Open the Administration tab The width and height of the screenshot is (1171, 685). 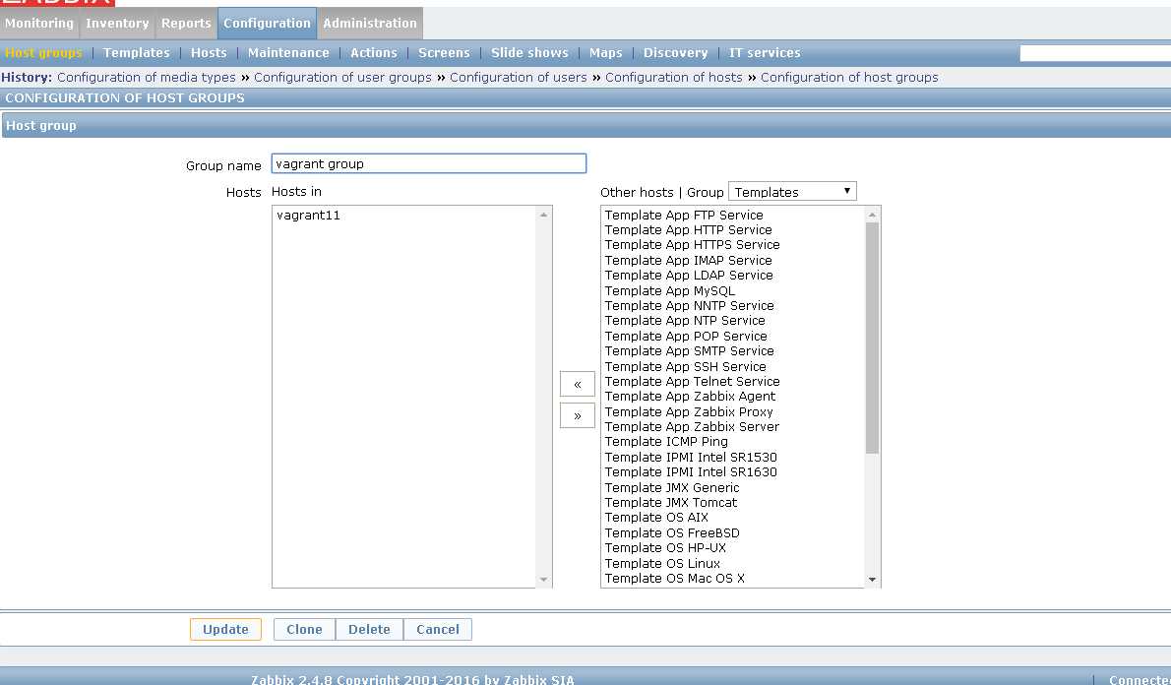370,24
